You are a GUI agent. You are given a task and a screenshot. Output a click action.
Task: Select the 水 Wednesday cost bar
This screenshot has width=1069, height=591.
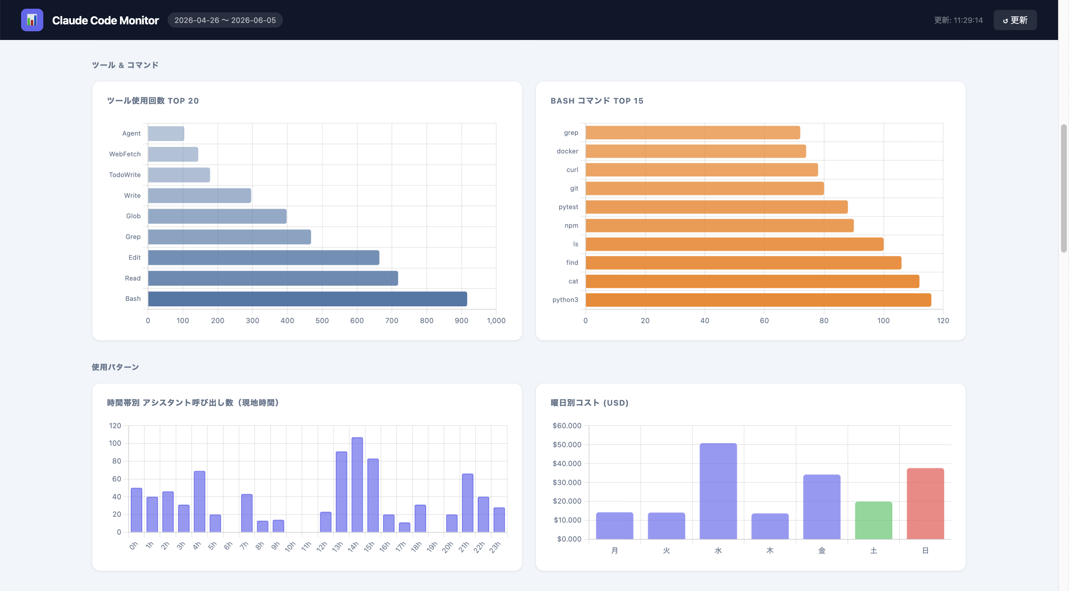coord(718,491)
